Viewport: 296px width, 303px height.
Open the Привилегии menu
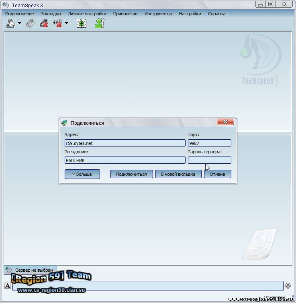(x=125, y=14)
